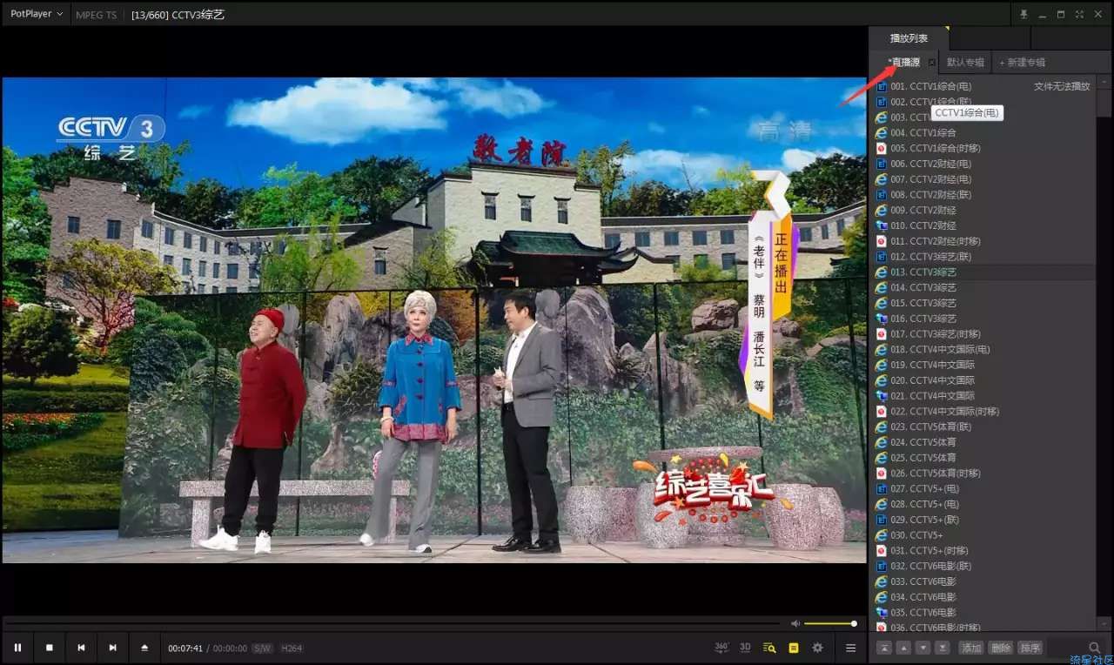Click the 排序 button to sort the playlist
Image resolution: width=1114 pixels, height=665 pixels.
1030,648
